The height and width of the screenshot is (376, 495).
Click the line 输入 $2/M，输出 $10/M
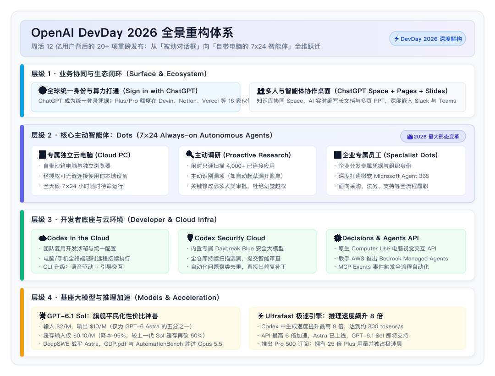tap(115, 326)
